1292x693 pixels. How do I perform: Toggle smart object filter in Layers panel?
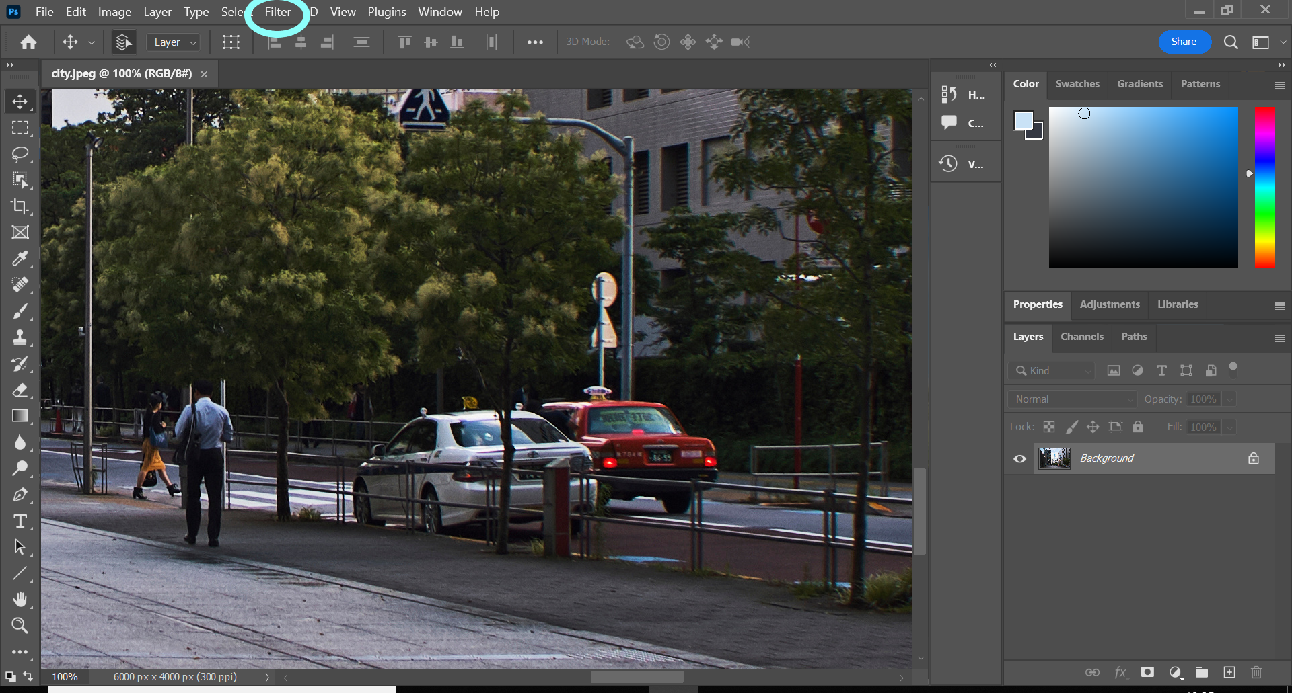click(x=1211, y=370)
